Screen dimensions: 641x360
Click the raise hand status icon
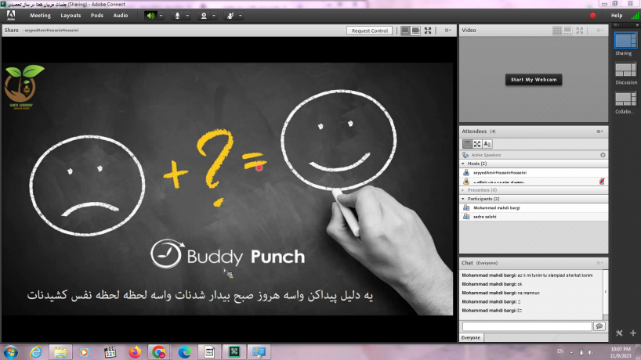[230, 16]
